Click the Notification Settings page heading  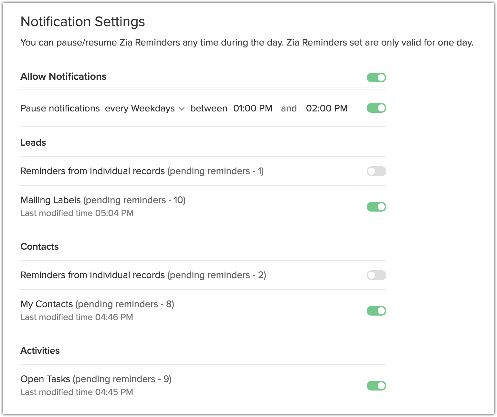click(83, 22)
